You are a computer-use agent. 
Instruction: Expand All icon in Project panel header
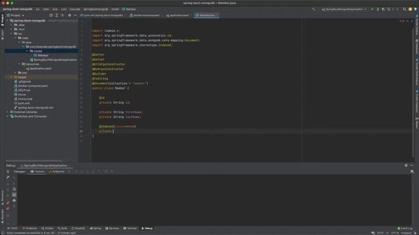pos(57,16)
